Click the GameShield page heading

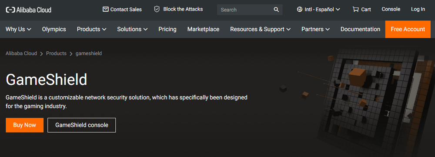click(x=47, y=80)
